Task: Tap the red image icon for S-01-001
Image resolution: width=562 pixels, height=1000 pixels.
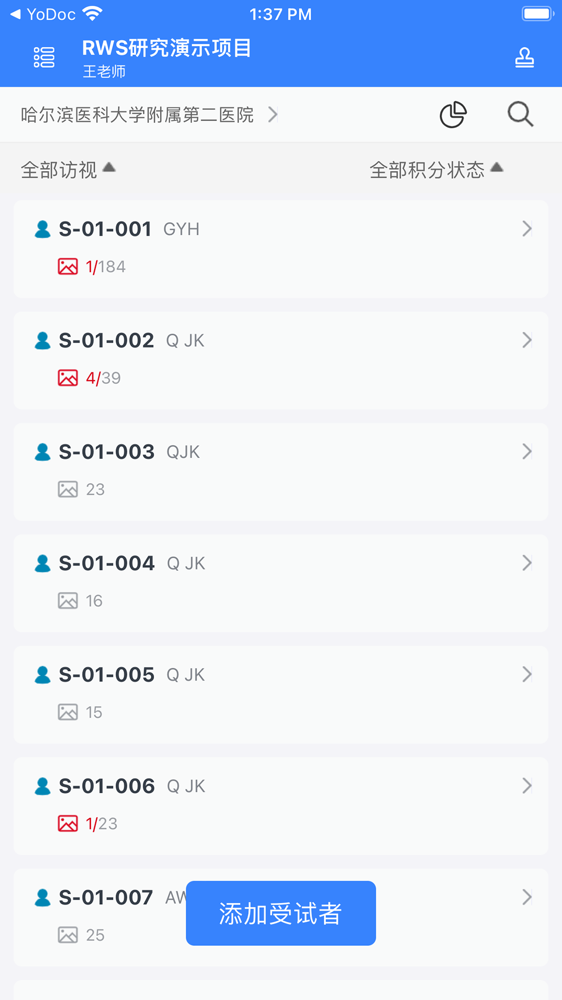Action: click(68, 267)
